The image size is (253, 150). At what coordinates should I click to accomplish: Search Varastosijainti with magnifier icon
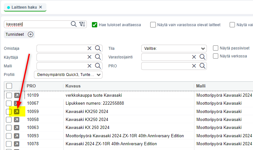202,57
